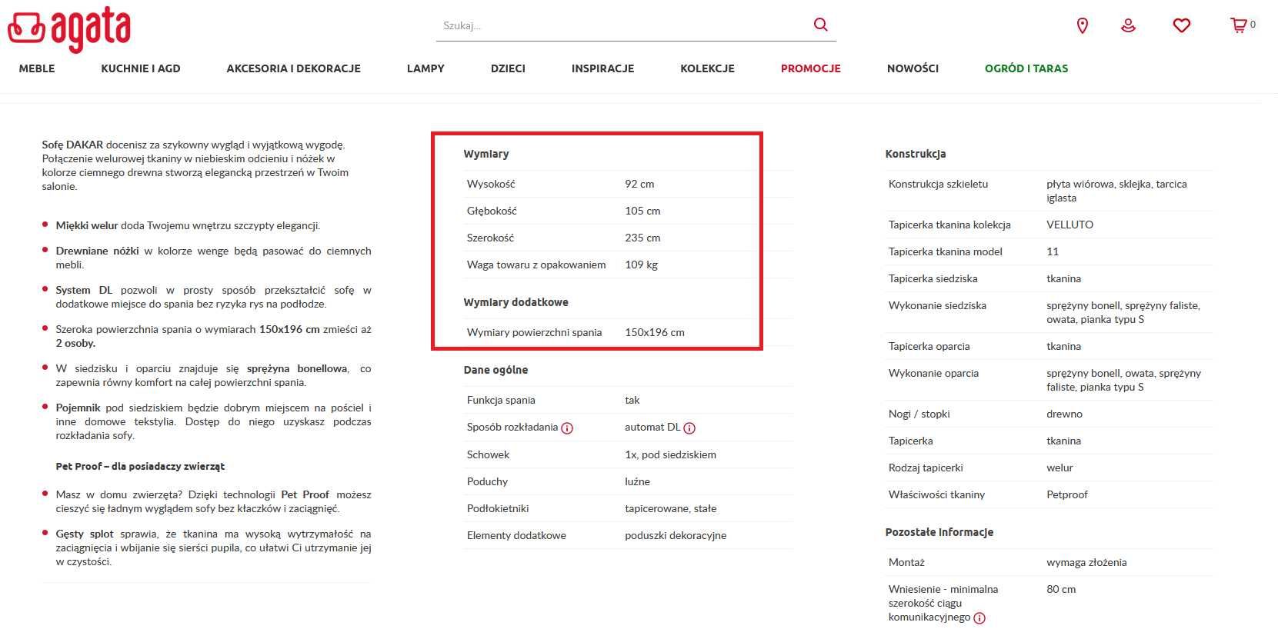Open the wishlist heart icon
1278x639 pixels.
1182,25
